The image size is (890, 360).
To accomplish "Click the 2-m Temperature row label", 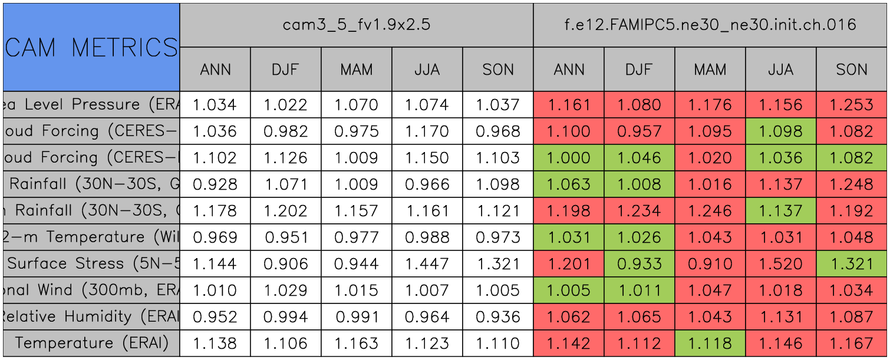I will tap(91, 237).
